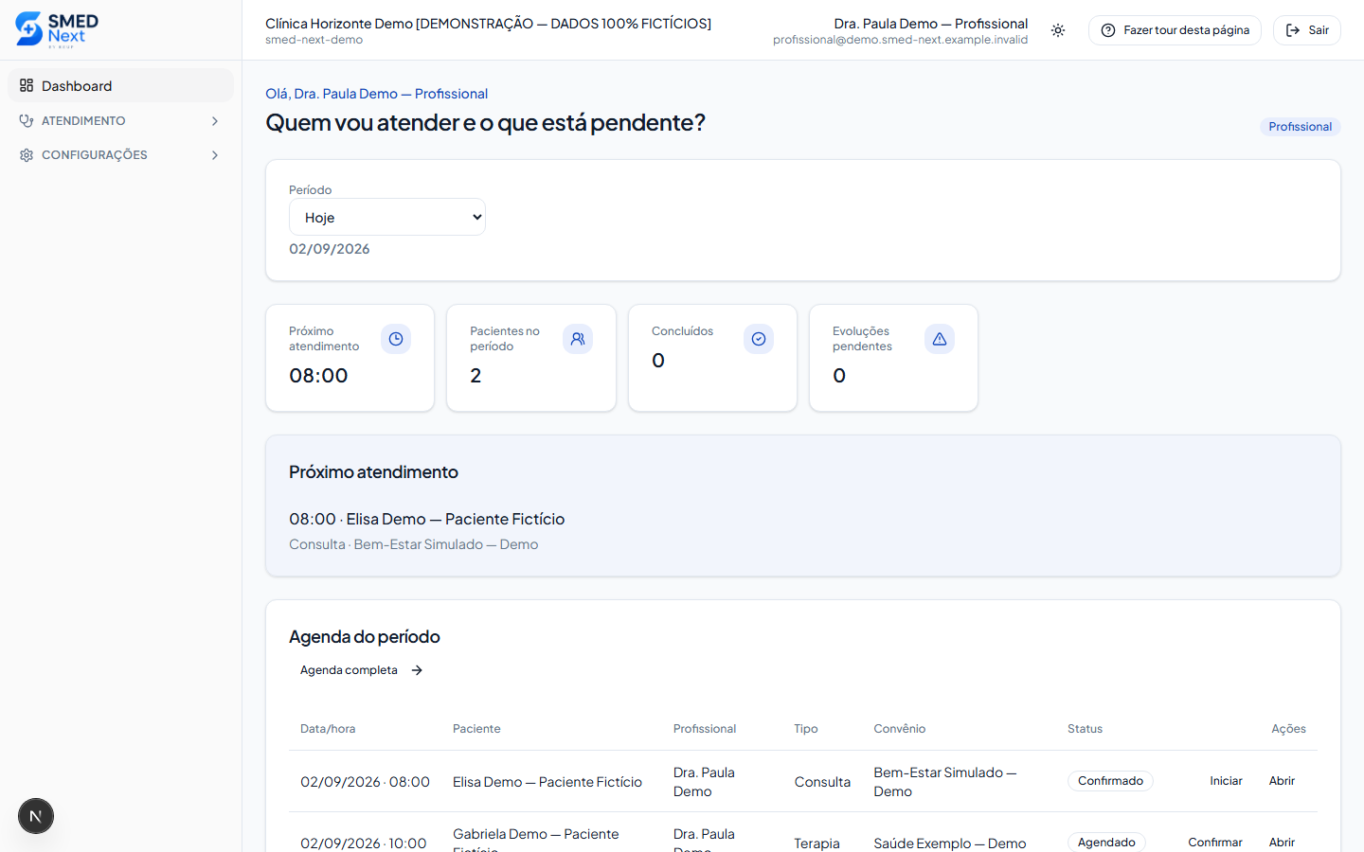Click the Data/hora column header
The image size is (1364, 852).
(328, 729)
